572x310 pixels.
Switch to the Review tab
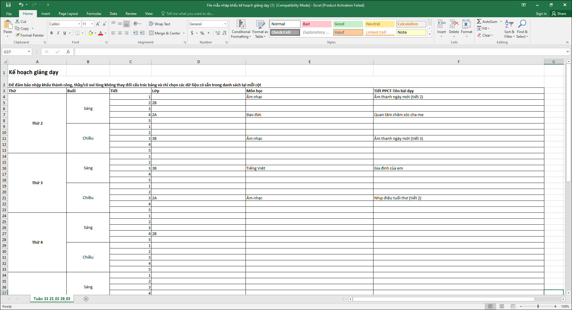click(131, 14)
